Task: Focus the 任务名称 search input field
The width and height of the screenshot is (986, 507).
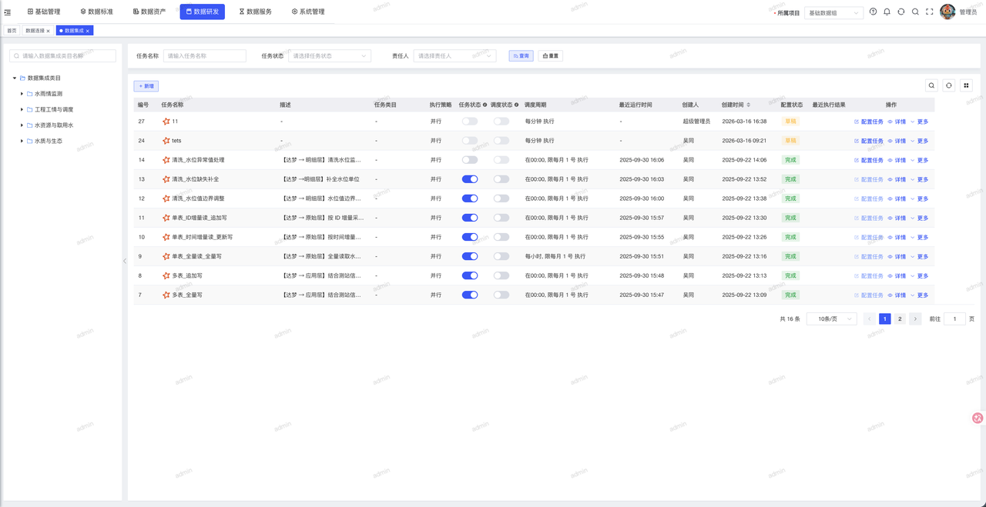Action: 204,56
